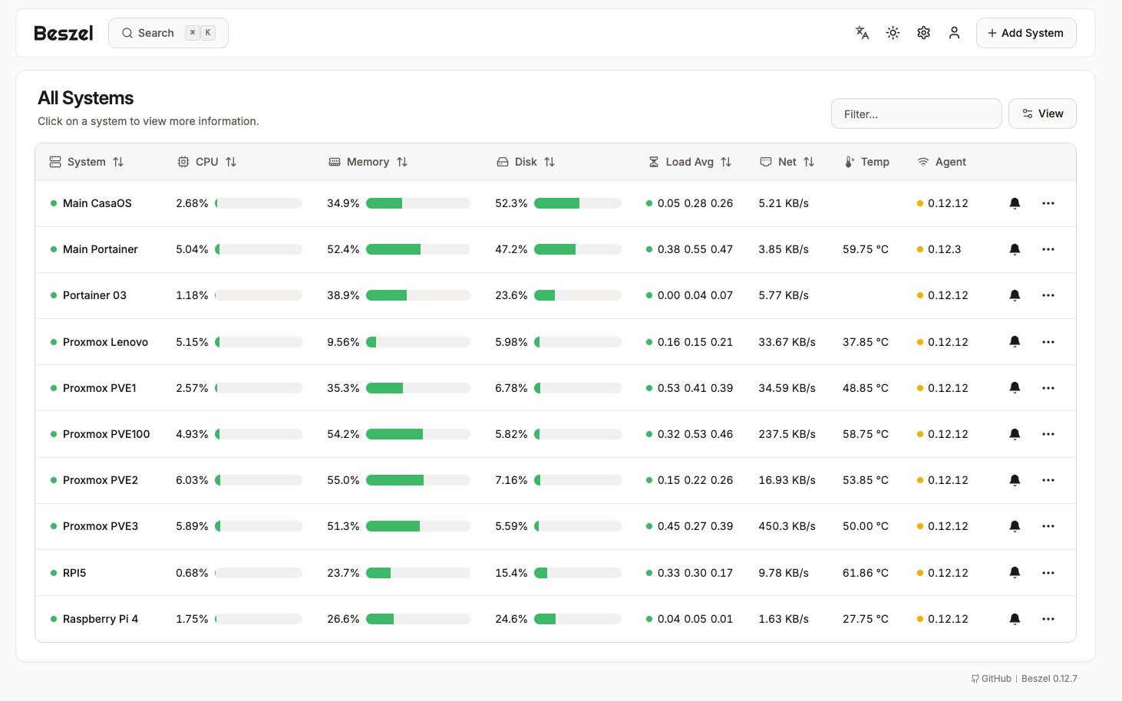Open the Search box

point(168,33)
